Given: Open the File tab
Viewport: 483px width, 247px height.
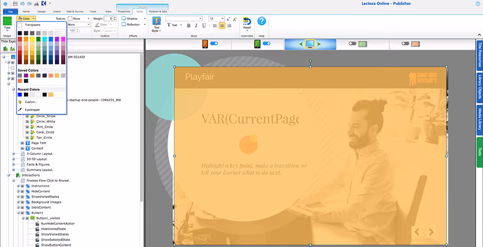Looking at the screenshot, I should pos(11,11).
